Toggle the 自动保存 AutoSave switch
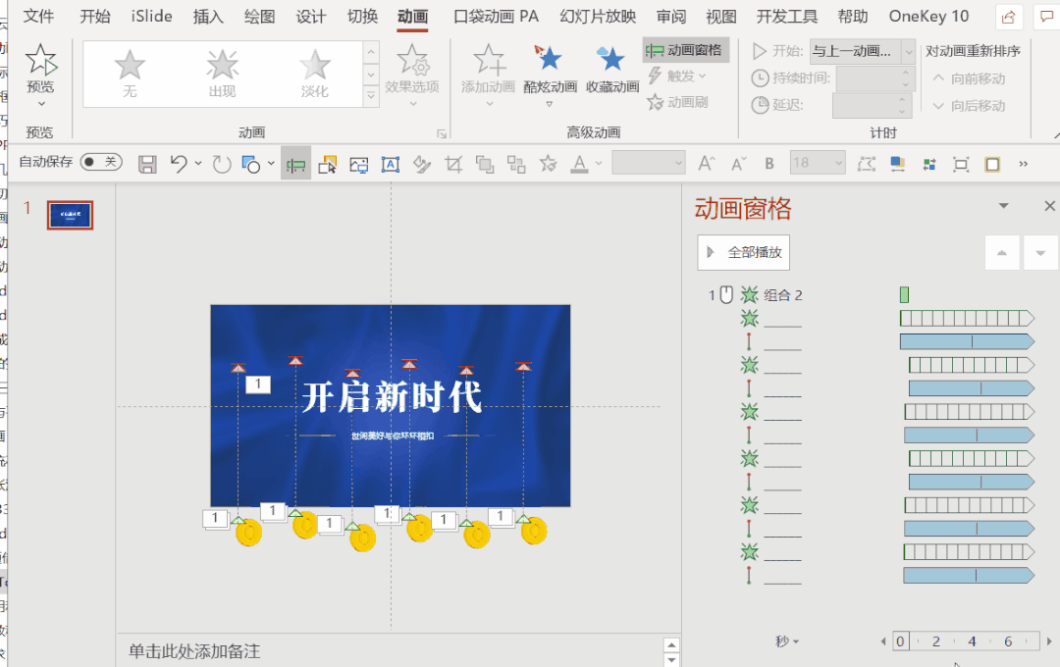Viewport: 1060px width, 667px height. pos(100,162)
